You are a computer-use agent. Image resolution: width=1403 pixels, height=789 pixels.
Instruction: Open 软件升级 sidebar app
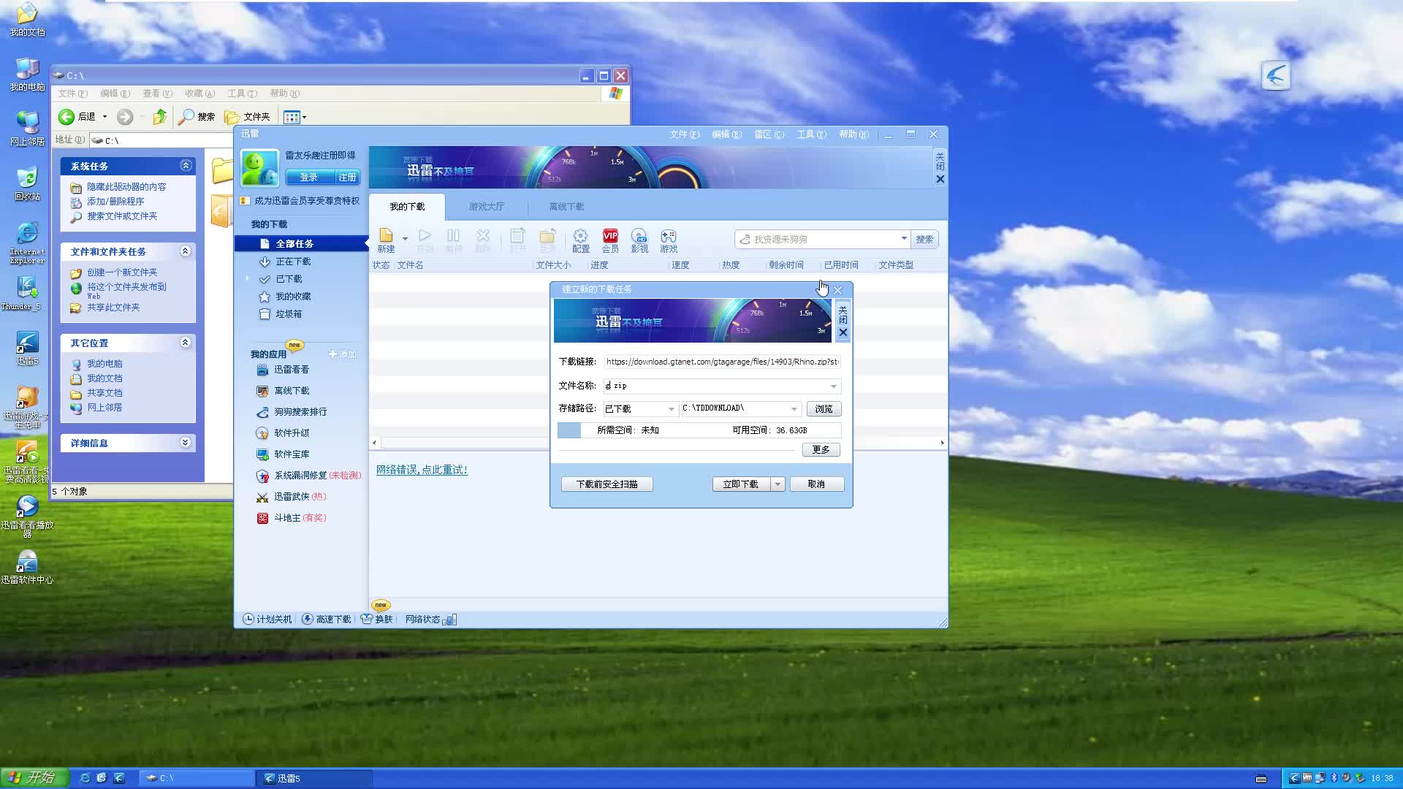pos(284,433)
